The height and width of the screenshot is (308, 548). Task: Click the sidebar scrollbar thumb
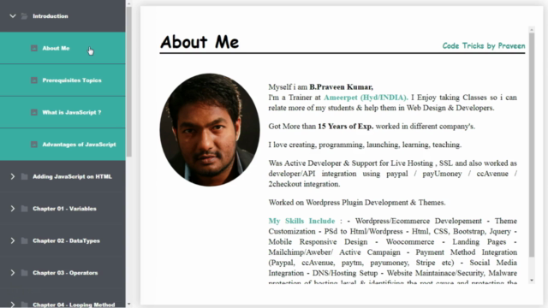coord(129,82)
